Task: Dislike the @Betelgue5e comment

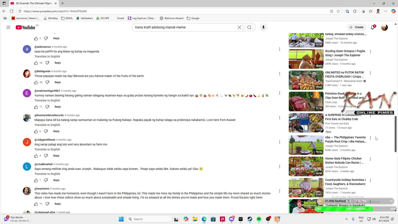Action: tap(47, 82)
